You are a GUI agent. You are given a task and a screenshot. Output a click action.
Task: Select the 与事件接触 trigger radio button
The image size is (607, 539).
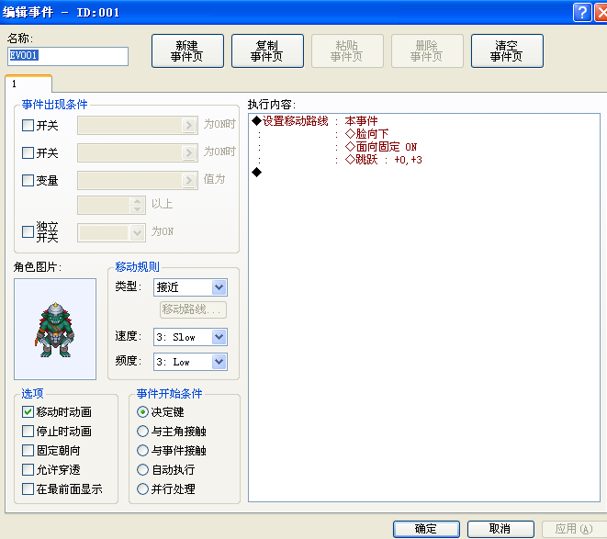point(143,451)
